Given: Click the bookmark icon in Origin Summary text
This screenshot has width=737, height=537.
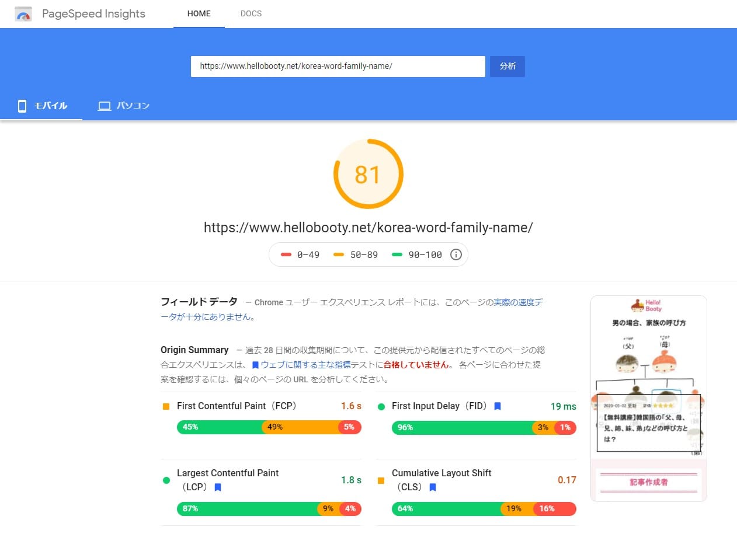Looking at the screenshot, I should (x=255, y=365).
